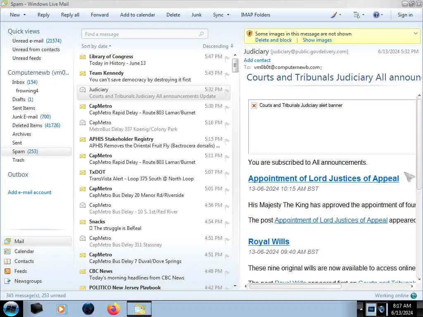Image resolution: width=423 pixels, height=317 pixels.
Task: Click Add contact link
Action: point(257,60)
